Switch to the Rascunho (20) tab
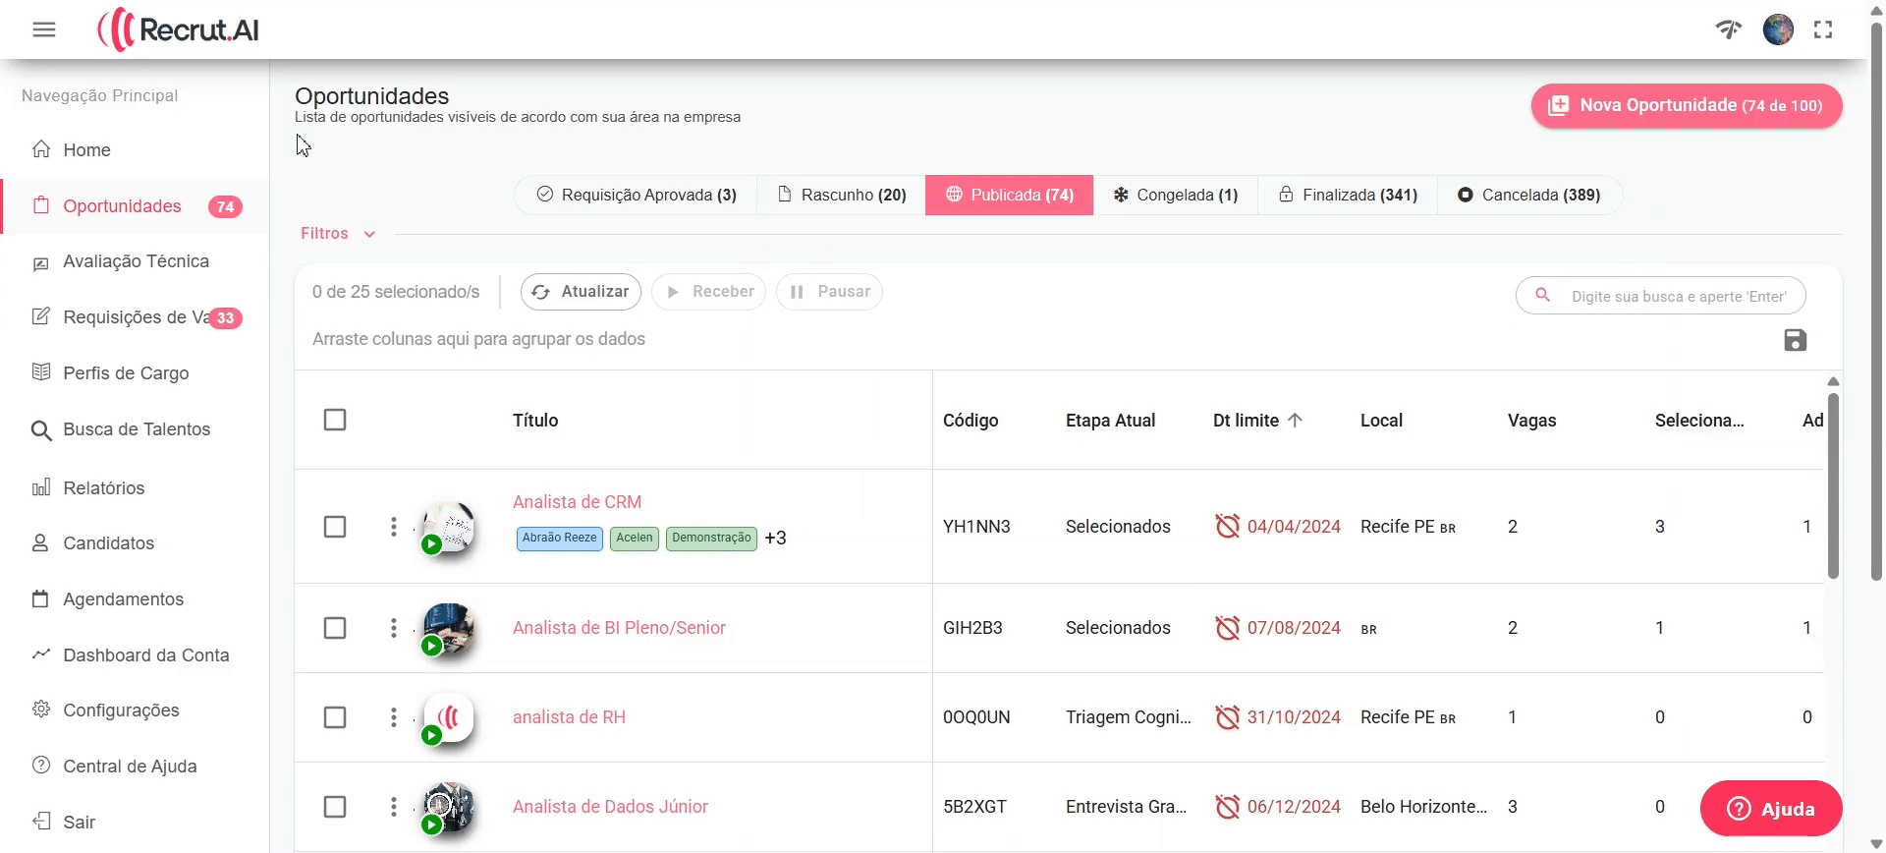The height and width of the screenshot is (853, 1886). [x=842, y=195]
